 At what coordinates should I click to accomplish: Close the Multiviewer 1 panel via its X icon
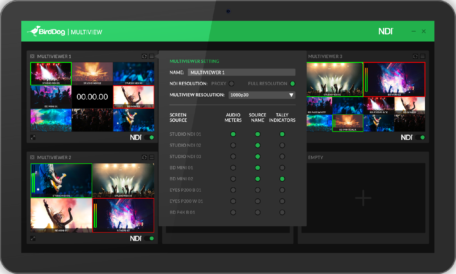32,56
